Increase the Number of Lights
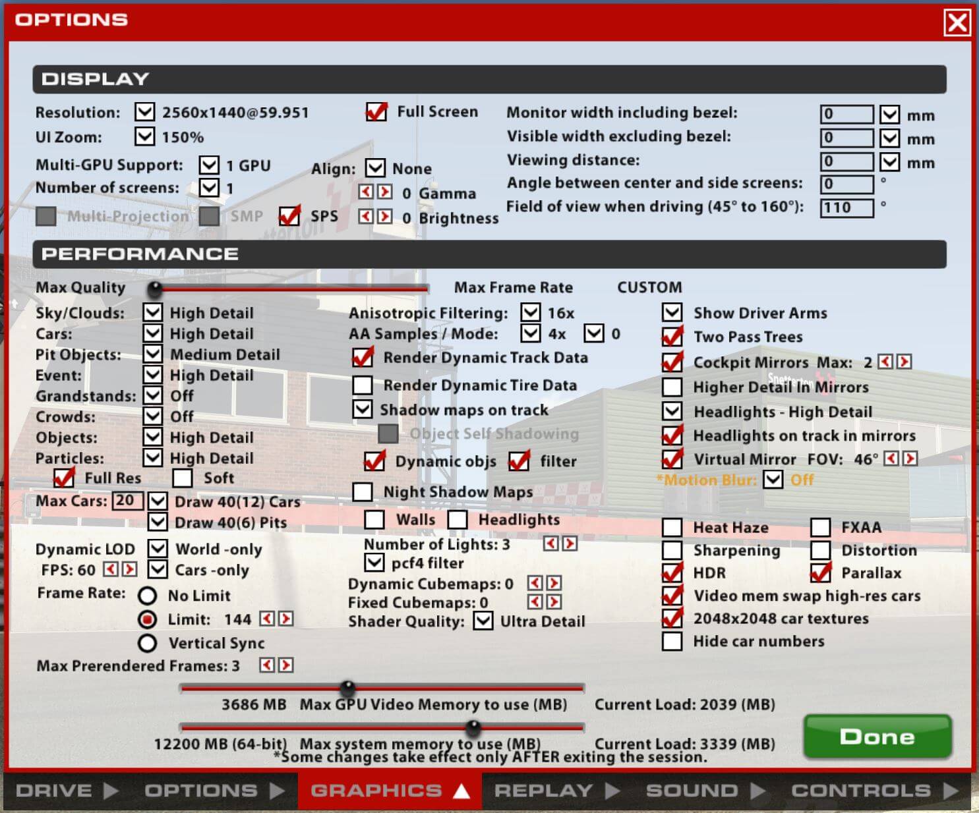Viewport: 979px width, 813px height. click(568, 544)
